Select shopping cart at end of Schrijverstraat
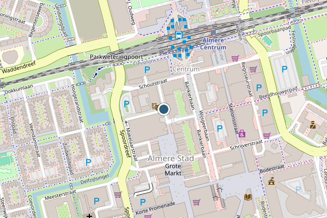Viewport: 327px width, 218px height. click(x=267, y=135)
